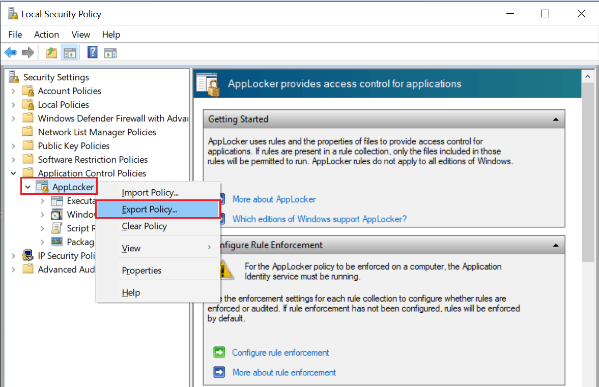The image size is (599, 387).
Task: Collapse the Getting Started section
Action: pos(556,120)
